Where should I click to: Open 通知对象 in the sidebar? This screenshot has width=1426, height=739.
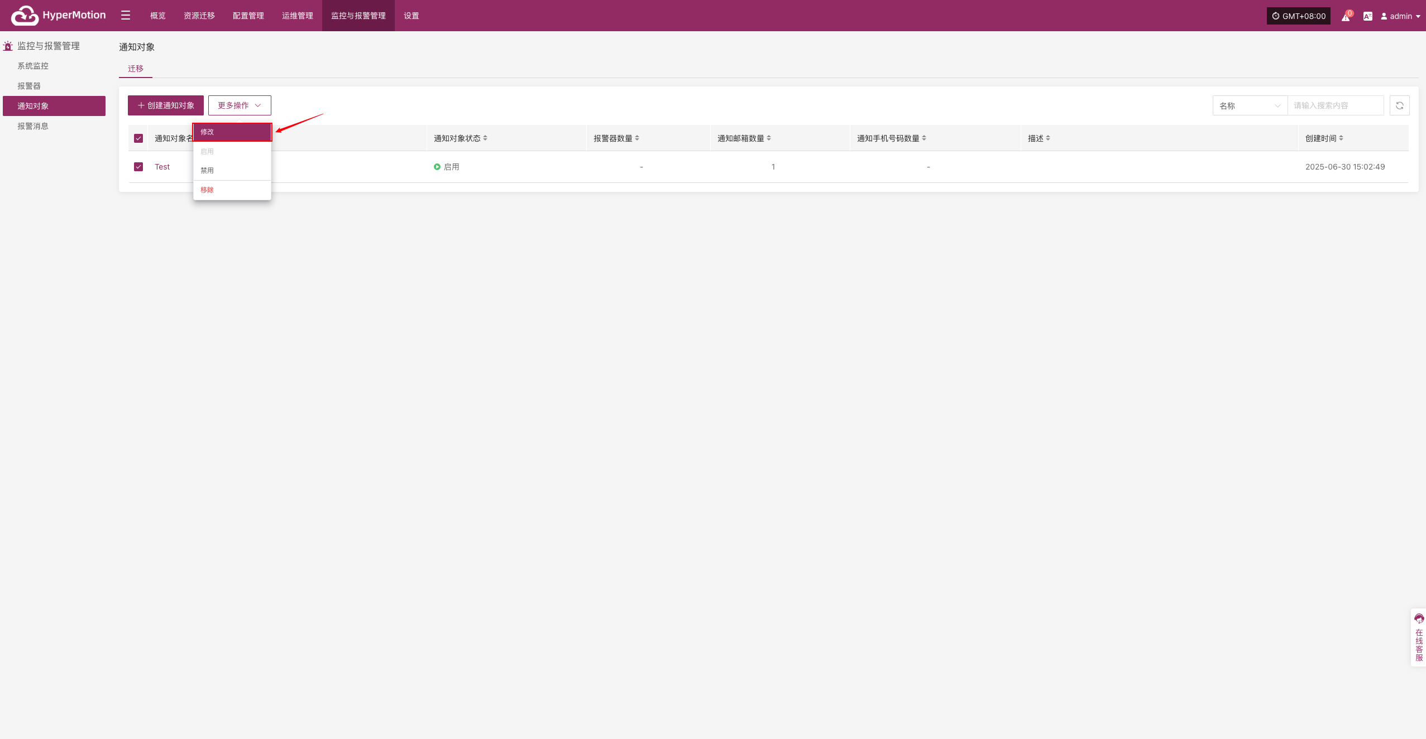54,106
